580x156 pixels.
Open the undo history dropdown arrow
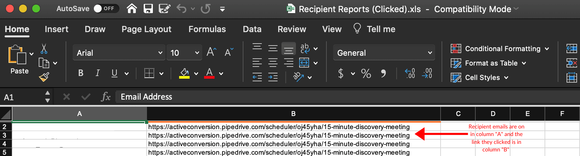point(193,9)
